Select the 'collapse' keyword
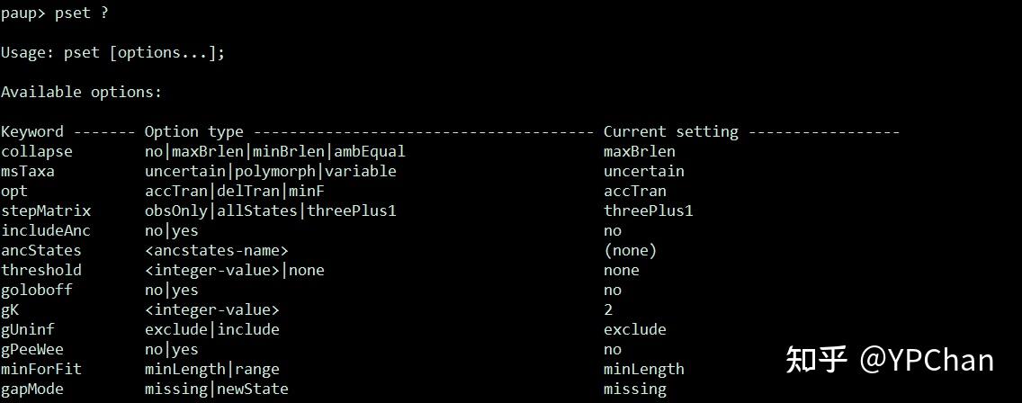Screen dimensions: 1022x403 (37, 151)
